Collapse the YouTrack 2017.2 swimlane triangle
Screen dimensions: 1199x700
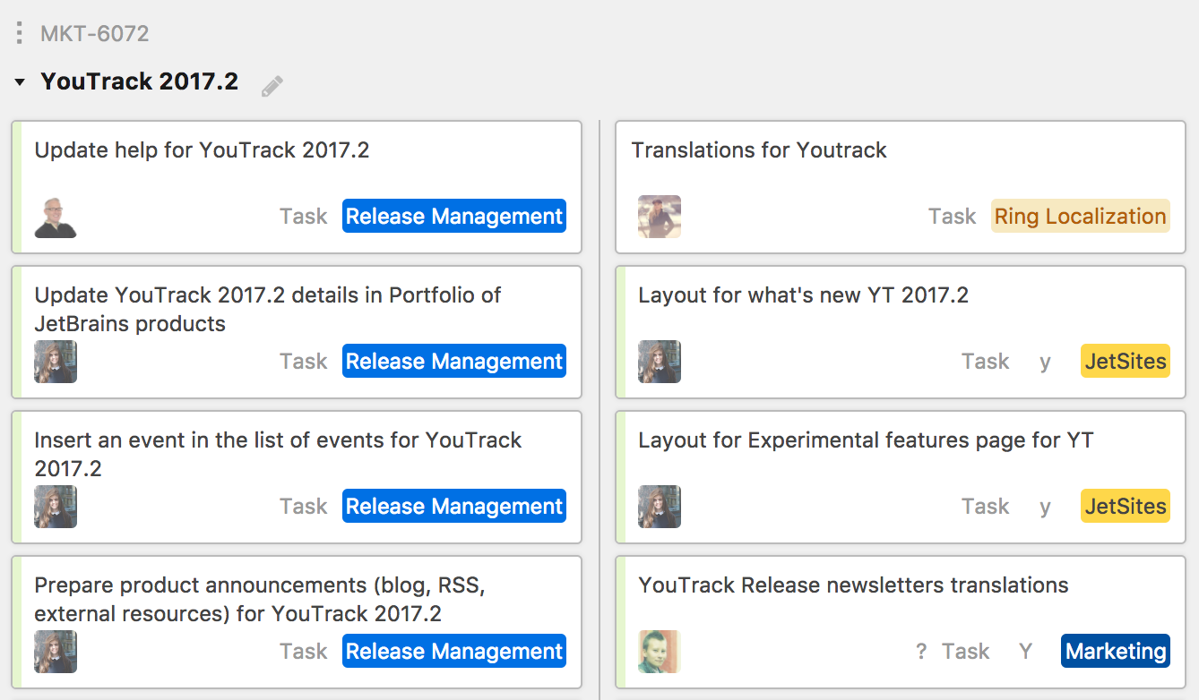(x=20, y=82)
